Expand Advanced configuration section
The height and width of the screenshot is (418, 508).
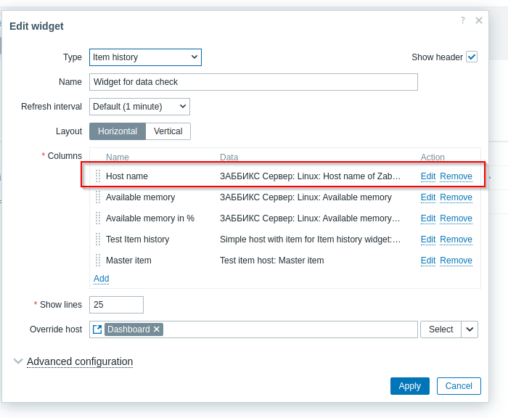coord(80,361)
